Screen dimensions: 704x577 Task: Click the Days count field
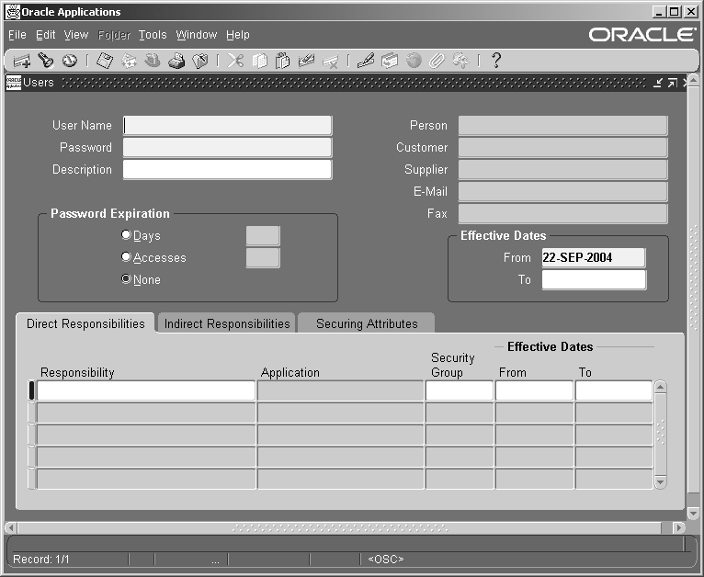click(263, 235)
